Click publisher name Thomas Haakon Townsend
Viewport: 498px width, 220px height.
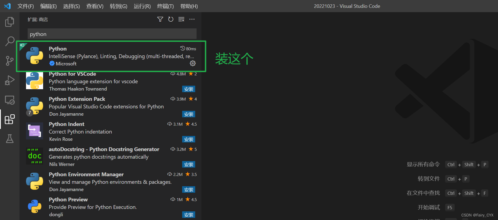[78, 89]
